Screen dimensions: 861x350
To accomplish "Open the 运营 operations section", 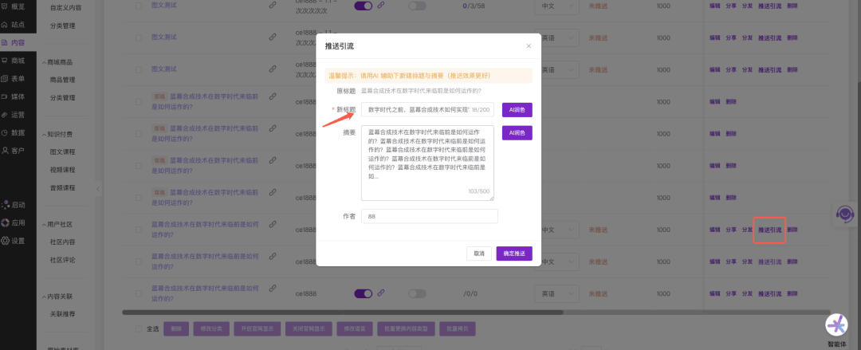I will pos(14,115).
